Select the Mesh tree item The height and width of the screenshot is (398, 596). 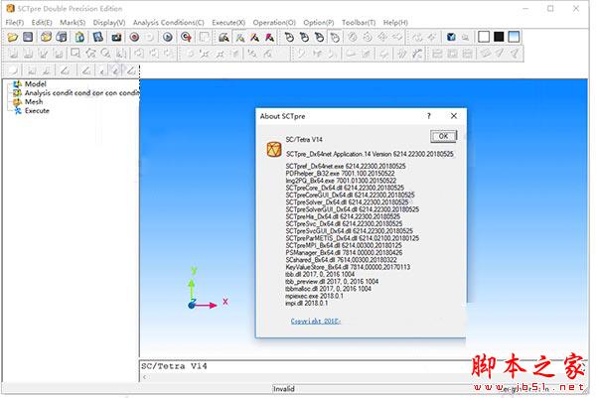pos(34,102)
